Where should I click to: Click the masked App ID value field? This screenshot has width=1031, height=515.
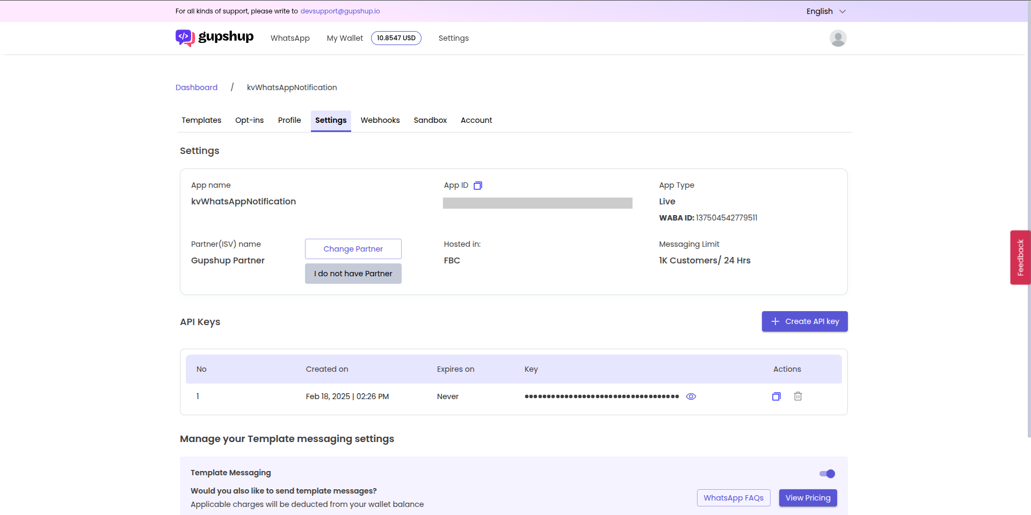click(538, 203)
